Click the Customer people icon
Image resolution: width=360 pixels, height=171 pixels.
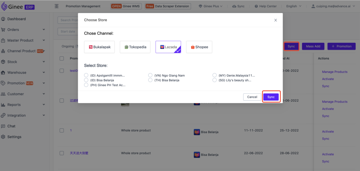(3, 94)
